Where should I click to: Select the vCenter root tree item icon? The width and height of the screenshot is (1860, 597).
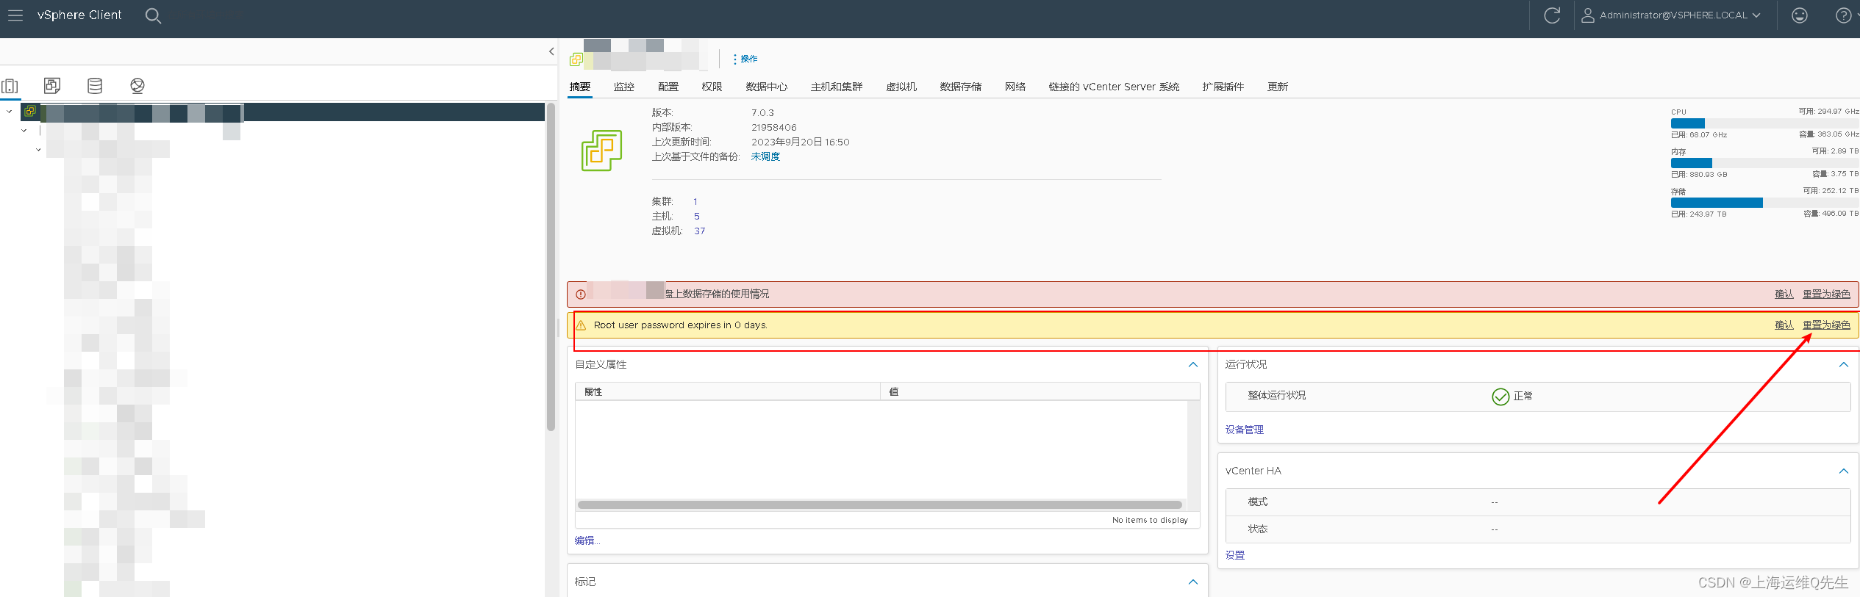[30, 112]
